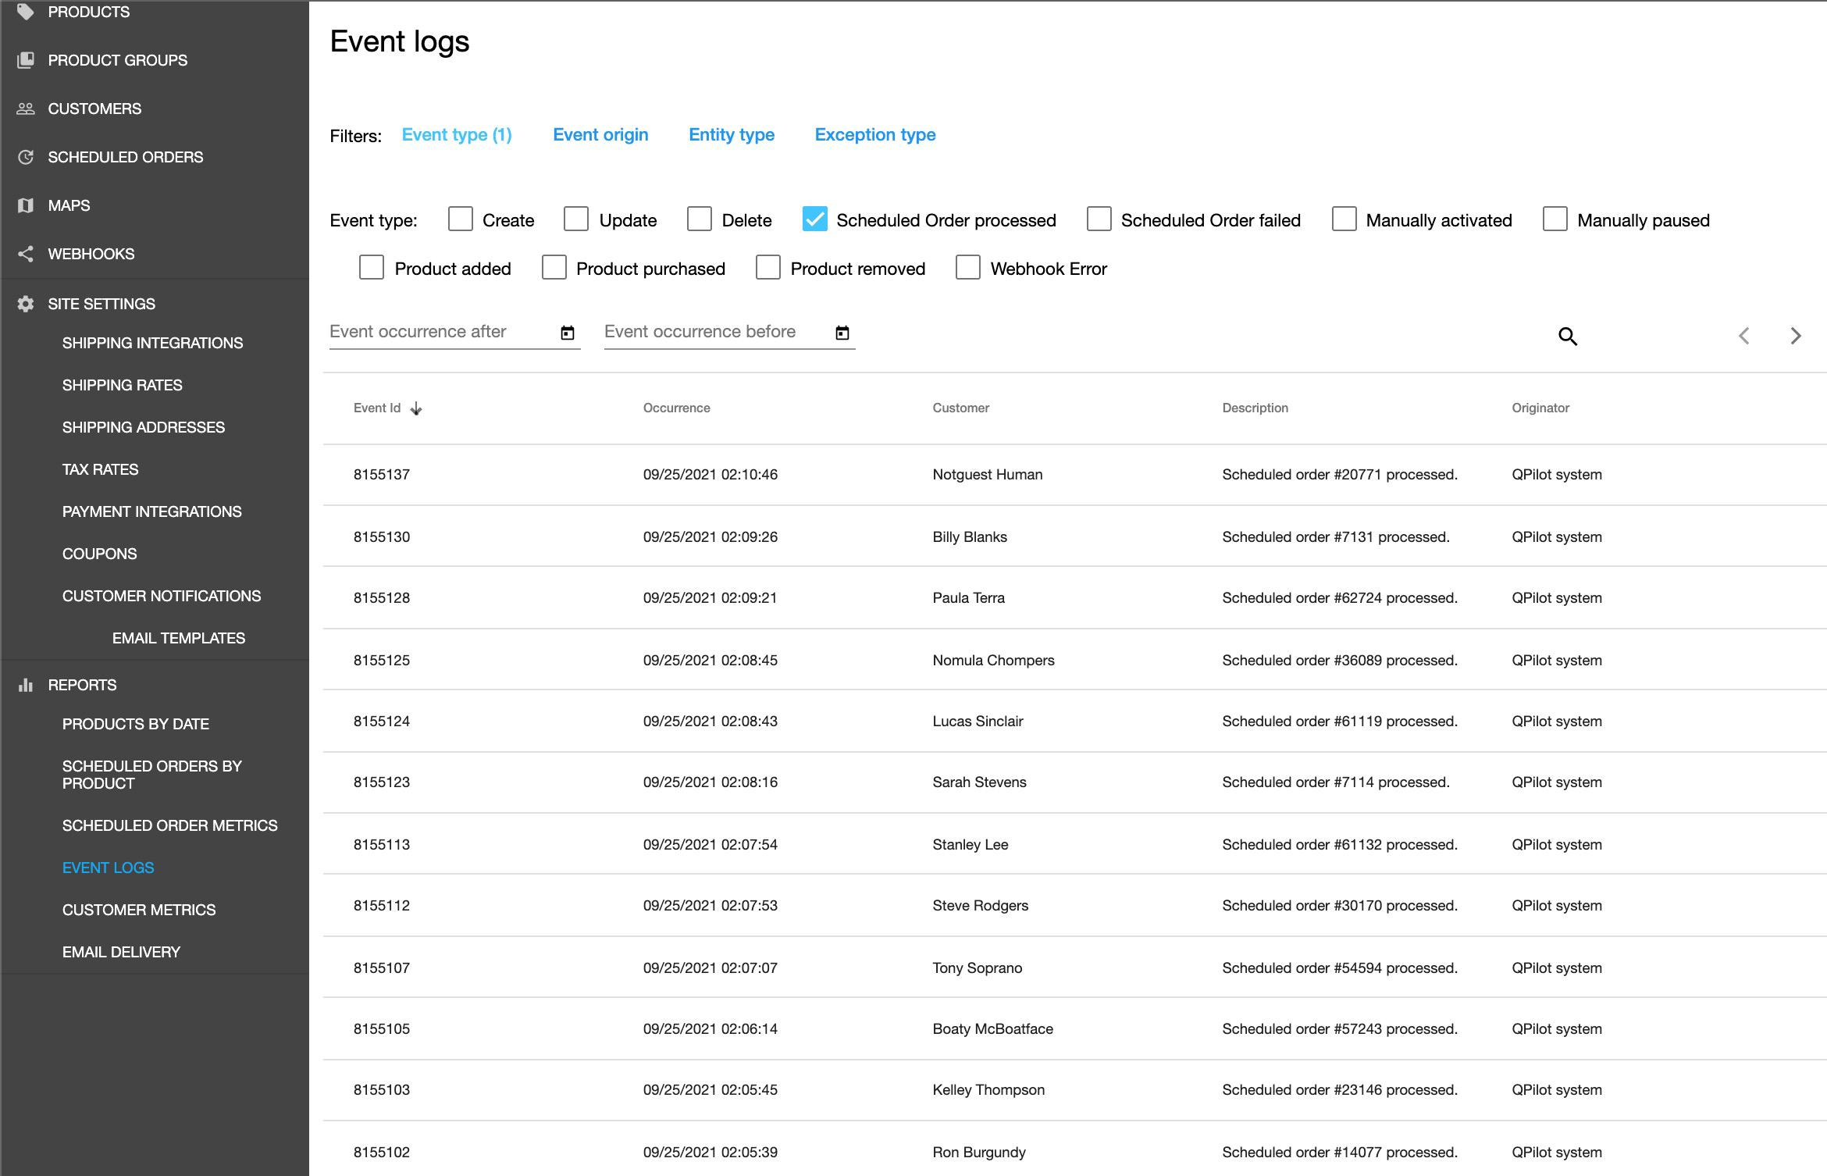
Task: Click the search magnifier icon
Action: [1567, 337]
